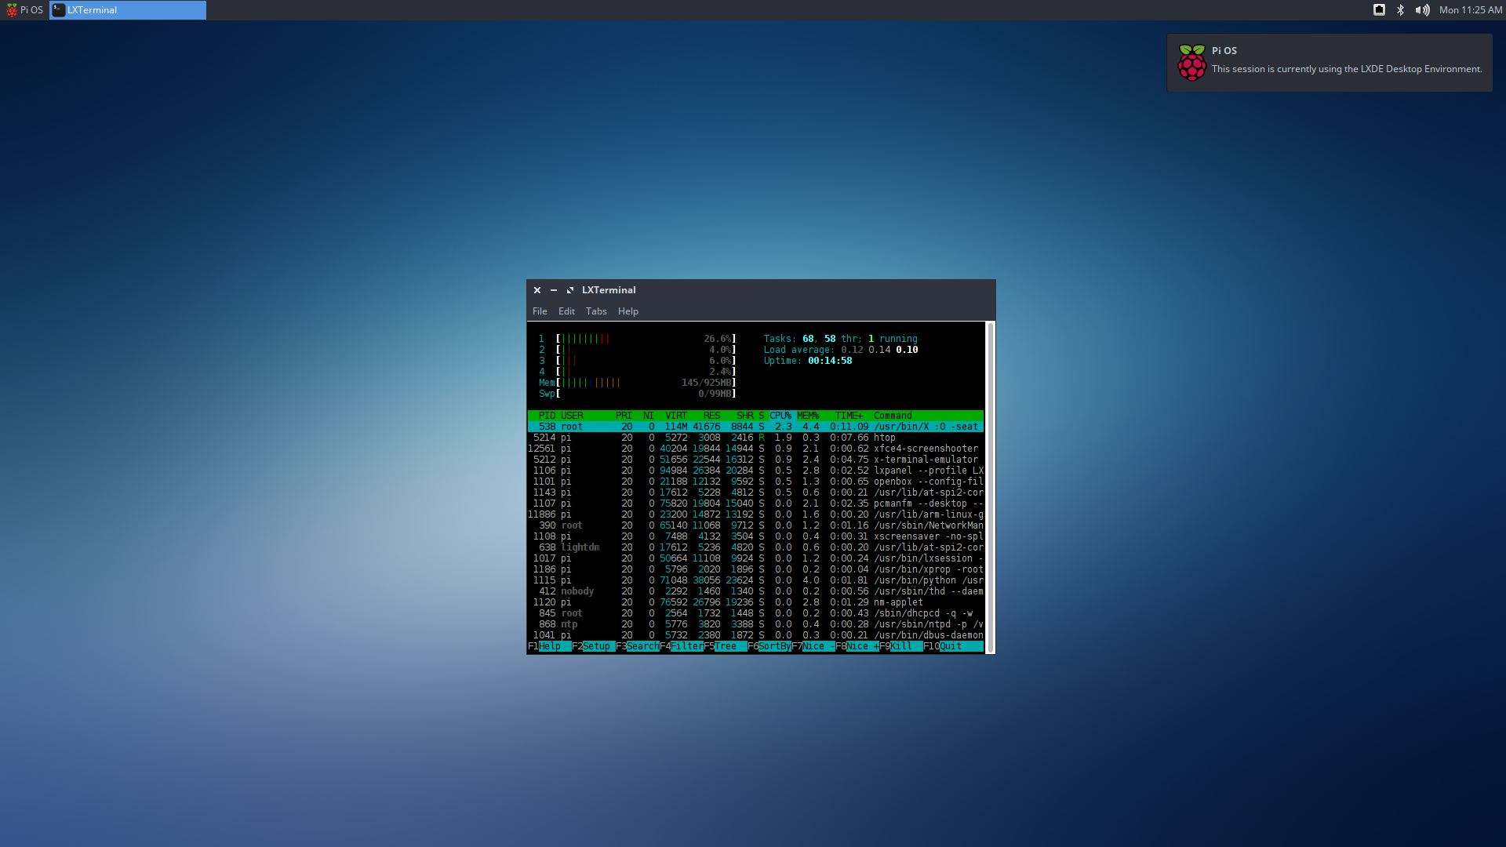Click the CPU 1 usage meter

click(637, 339)
